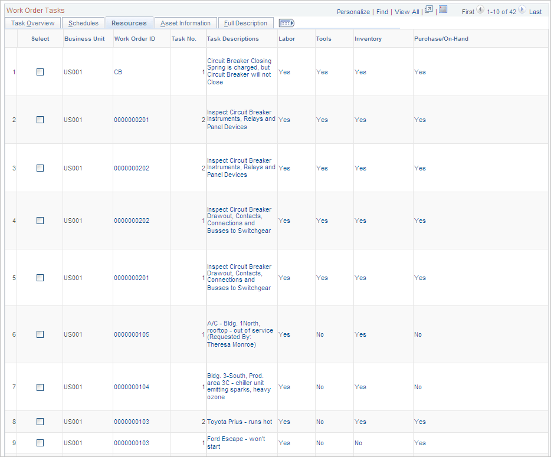Open the grid in a new window

(429, 11)
